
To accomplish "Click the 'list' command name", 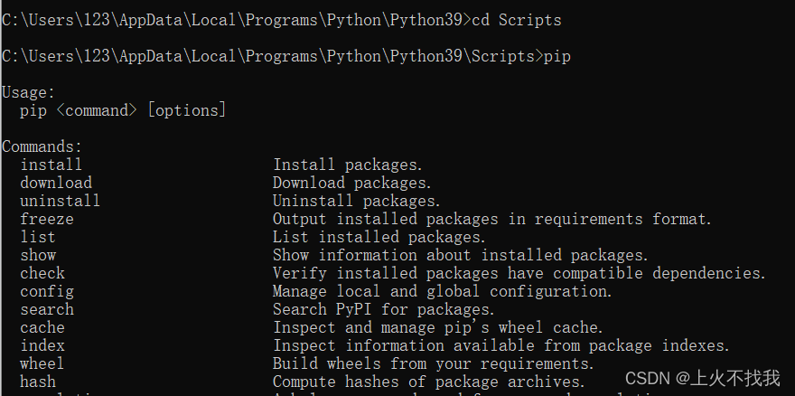I will click(x=38, y=237).
